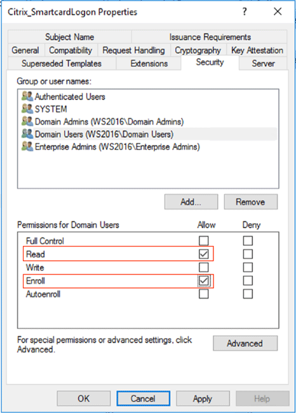Check Allow checkbox for Write
This screenshot has width=296, height=413.
coord(203,267)
